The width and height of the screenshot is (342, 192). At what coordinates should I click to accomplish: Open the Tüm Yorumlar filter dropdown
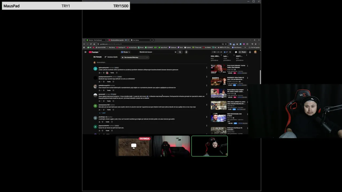[134, 57]
